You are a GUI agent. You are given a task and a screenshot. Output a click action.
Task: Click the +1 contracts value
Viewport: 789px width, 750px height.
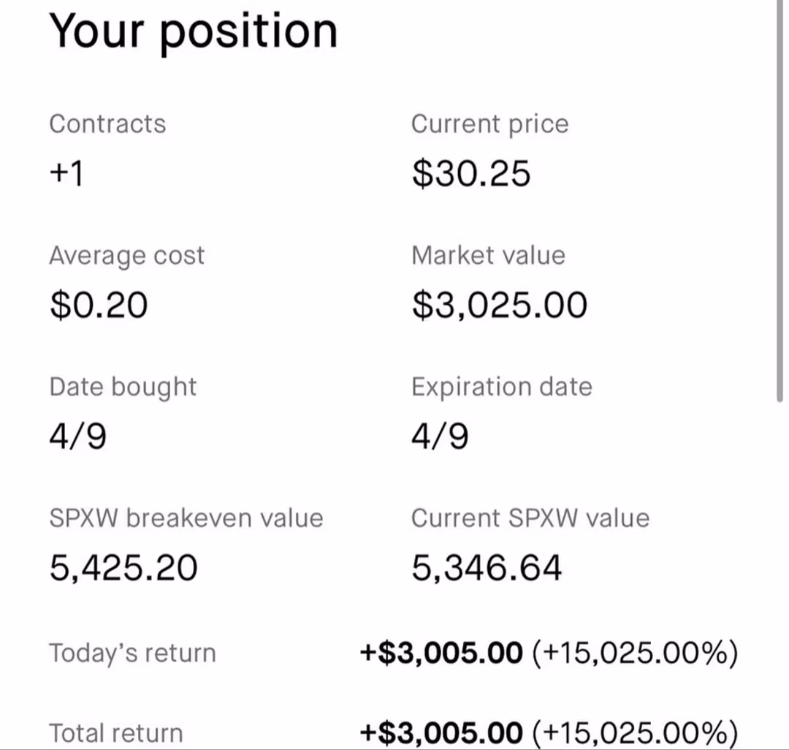click(66, 173)
